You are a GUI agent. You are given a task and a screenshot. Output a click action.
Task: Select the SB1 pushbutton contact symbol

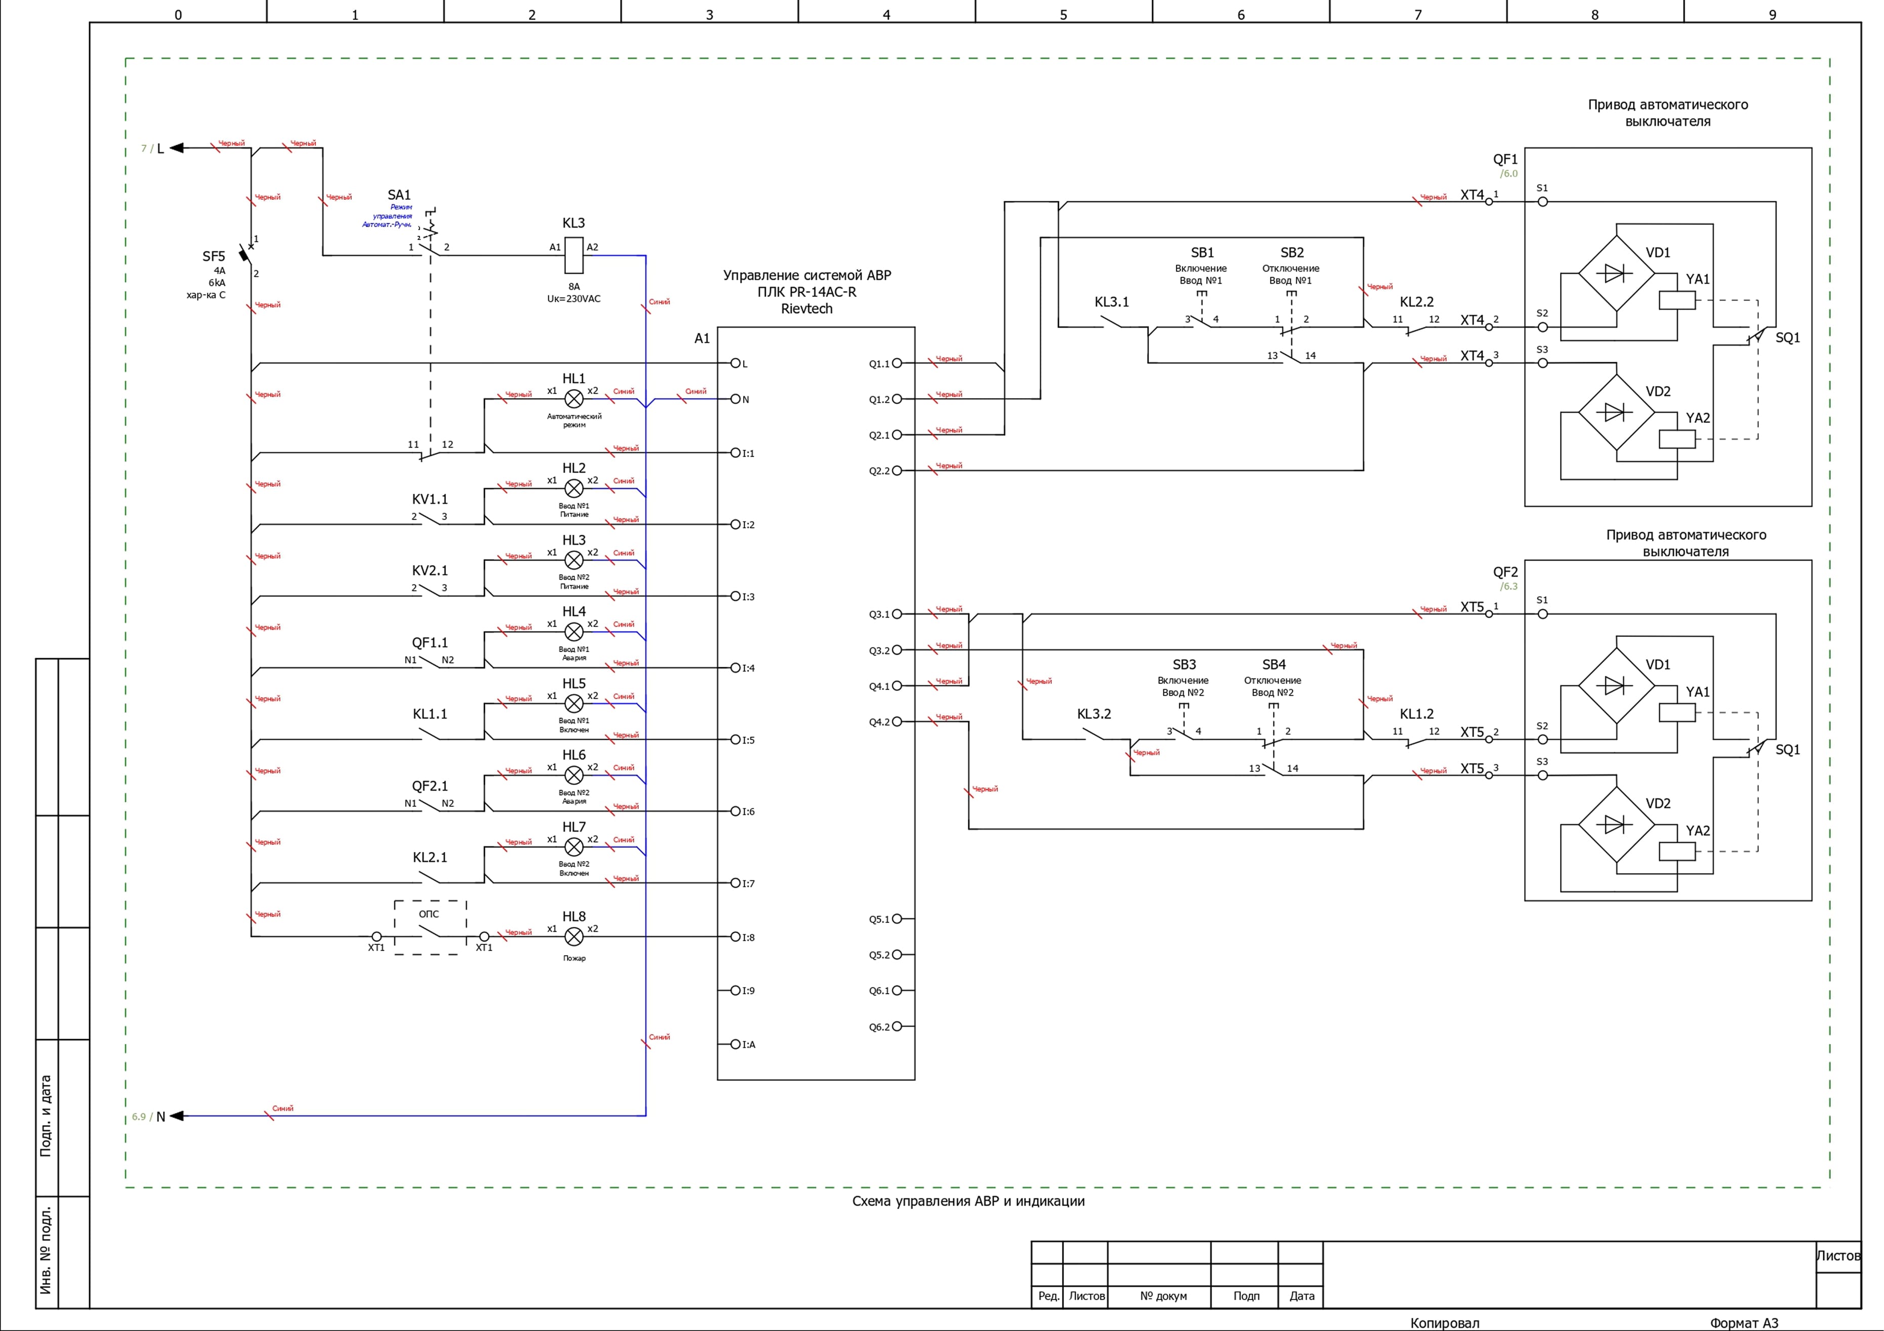point(1201,321)
